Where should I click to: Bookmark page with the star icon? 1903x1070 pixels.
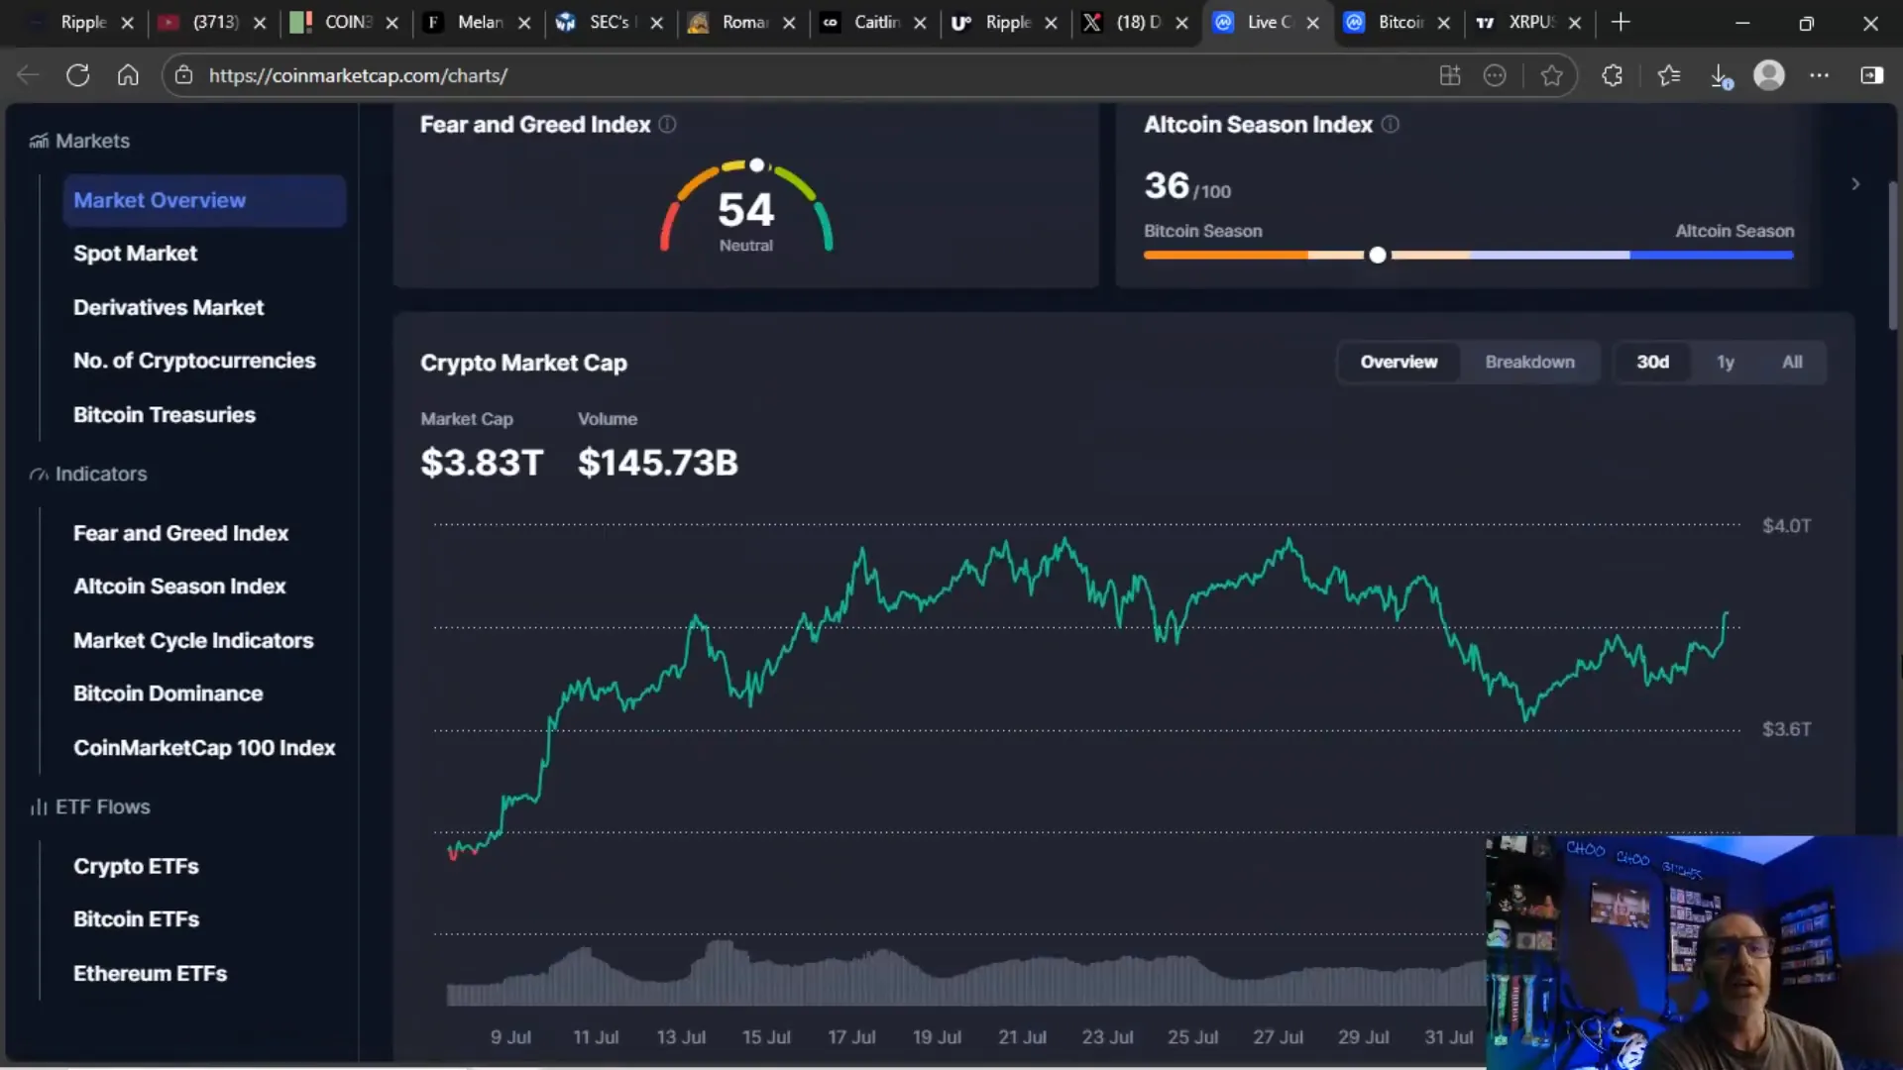[1552, 75]
